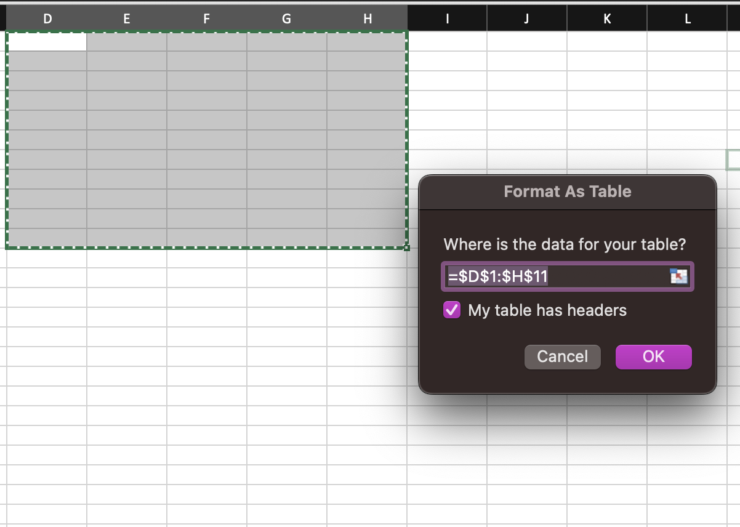Viewport: 740px width, 527px height.
Task: Uncheck the My table has headers checkbox
Action: (x=452, y=310)
